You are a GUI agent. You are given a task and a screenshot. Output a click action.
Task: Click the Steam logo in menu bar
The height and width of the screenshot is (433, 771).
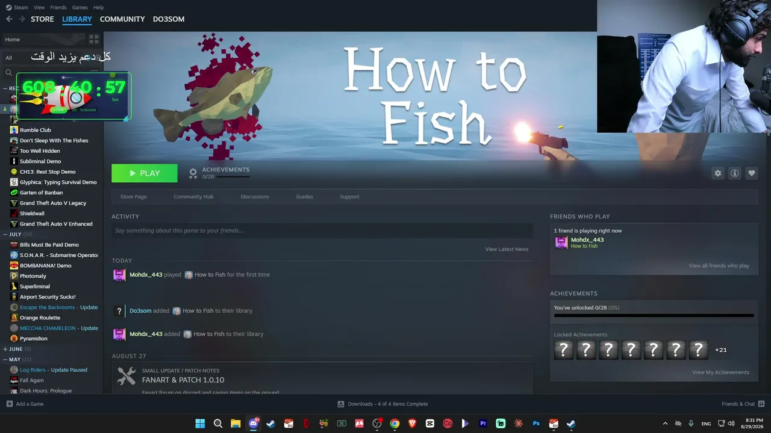coord(8,7)
